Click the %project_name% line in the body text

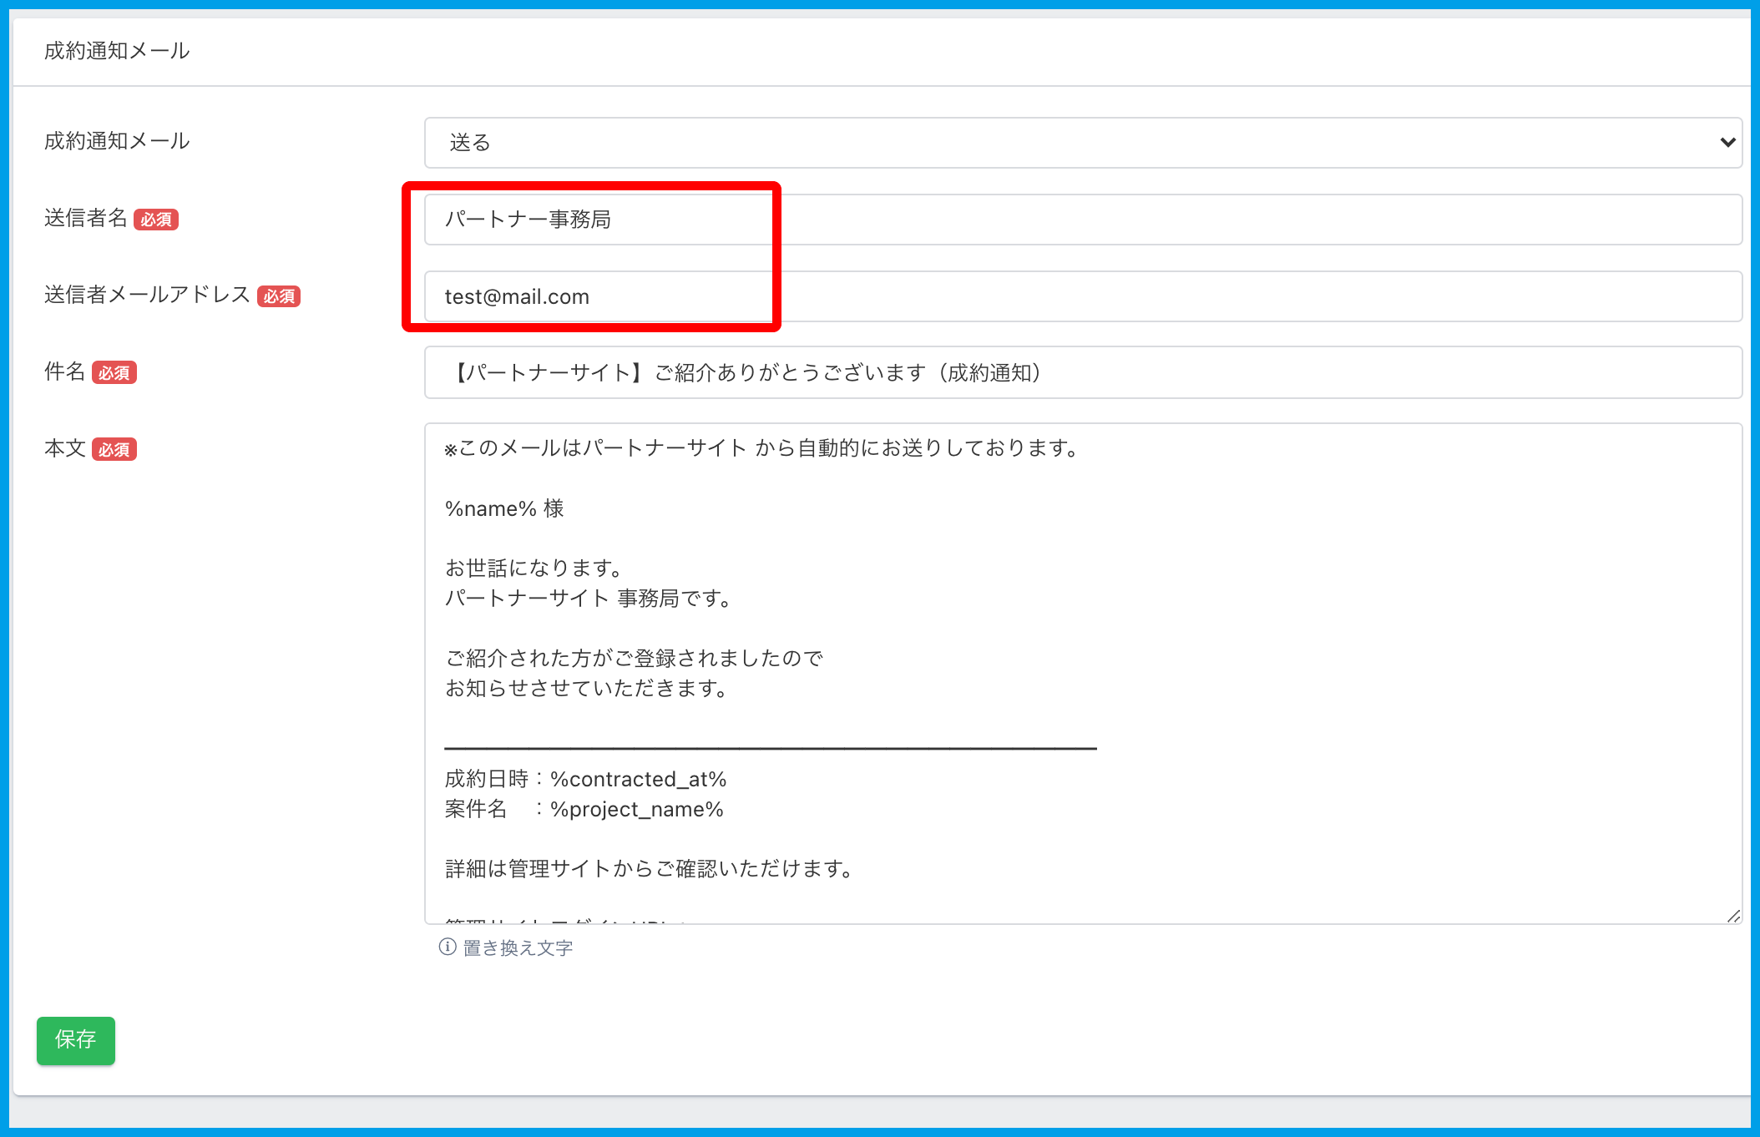pyautogui.click(x=636, y=809)
